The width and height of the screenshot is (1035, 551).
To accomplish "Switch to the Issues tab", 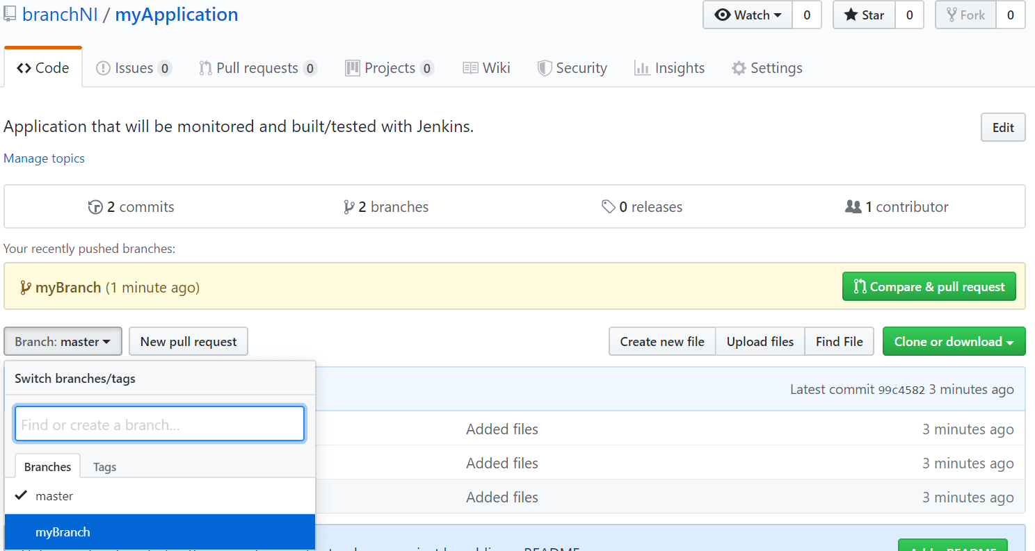I will (x=134, y=67).
